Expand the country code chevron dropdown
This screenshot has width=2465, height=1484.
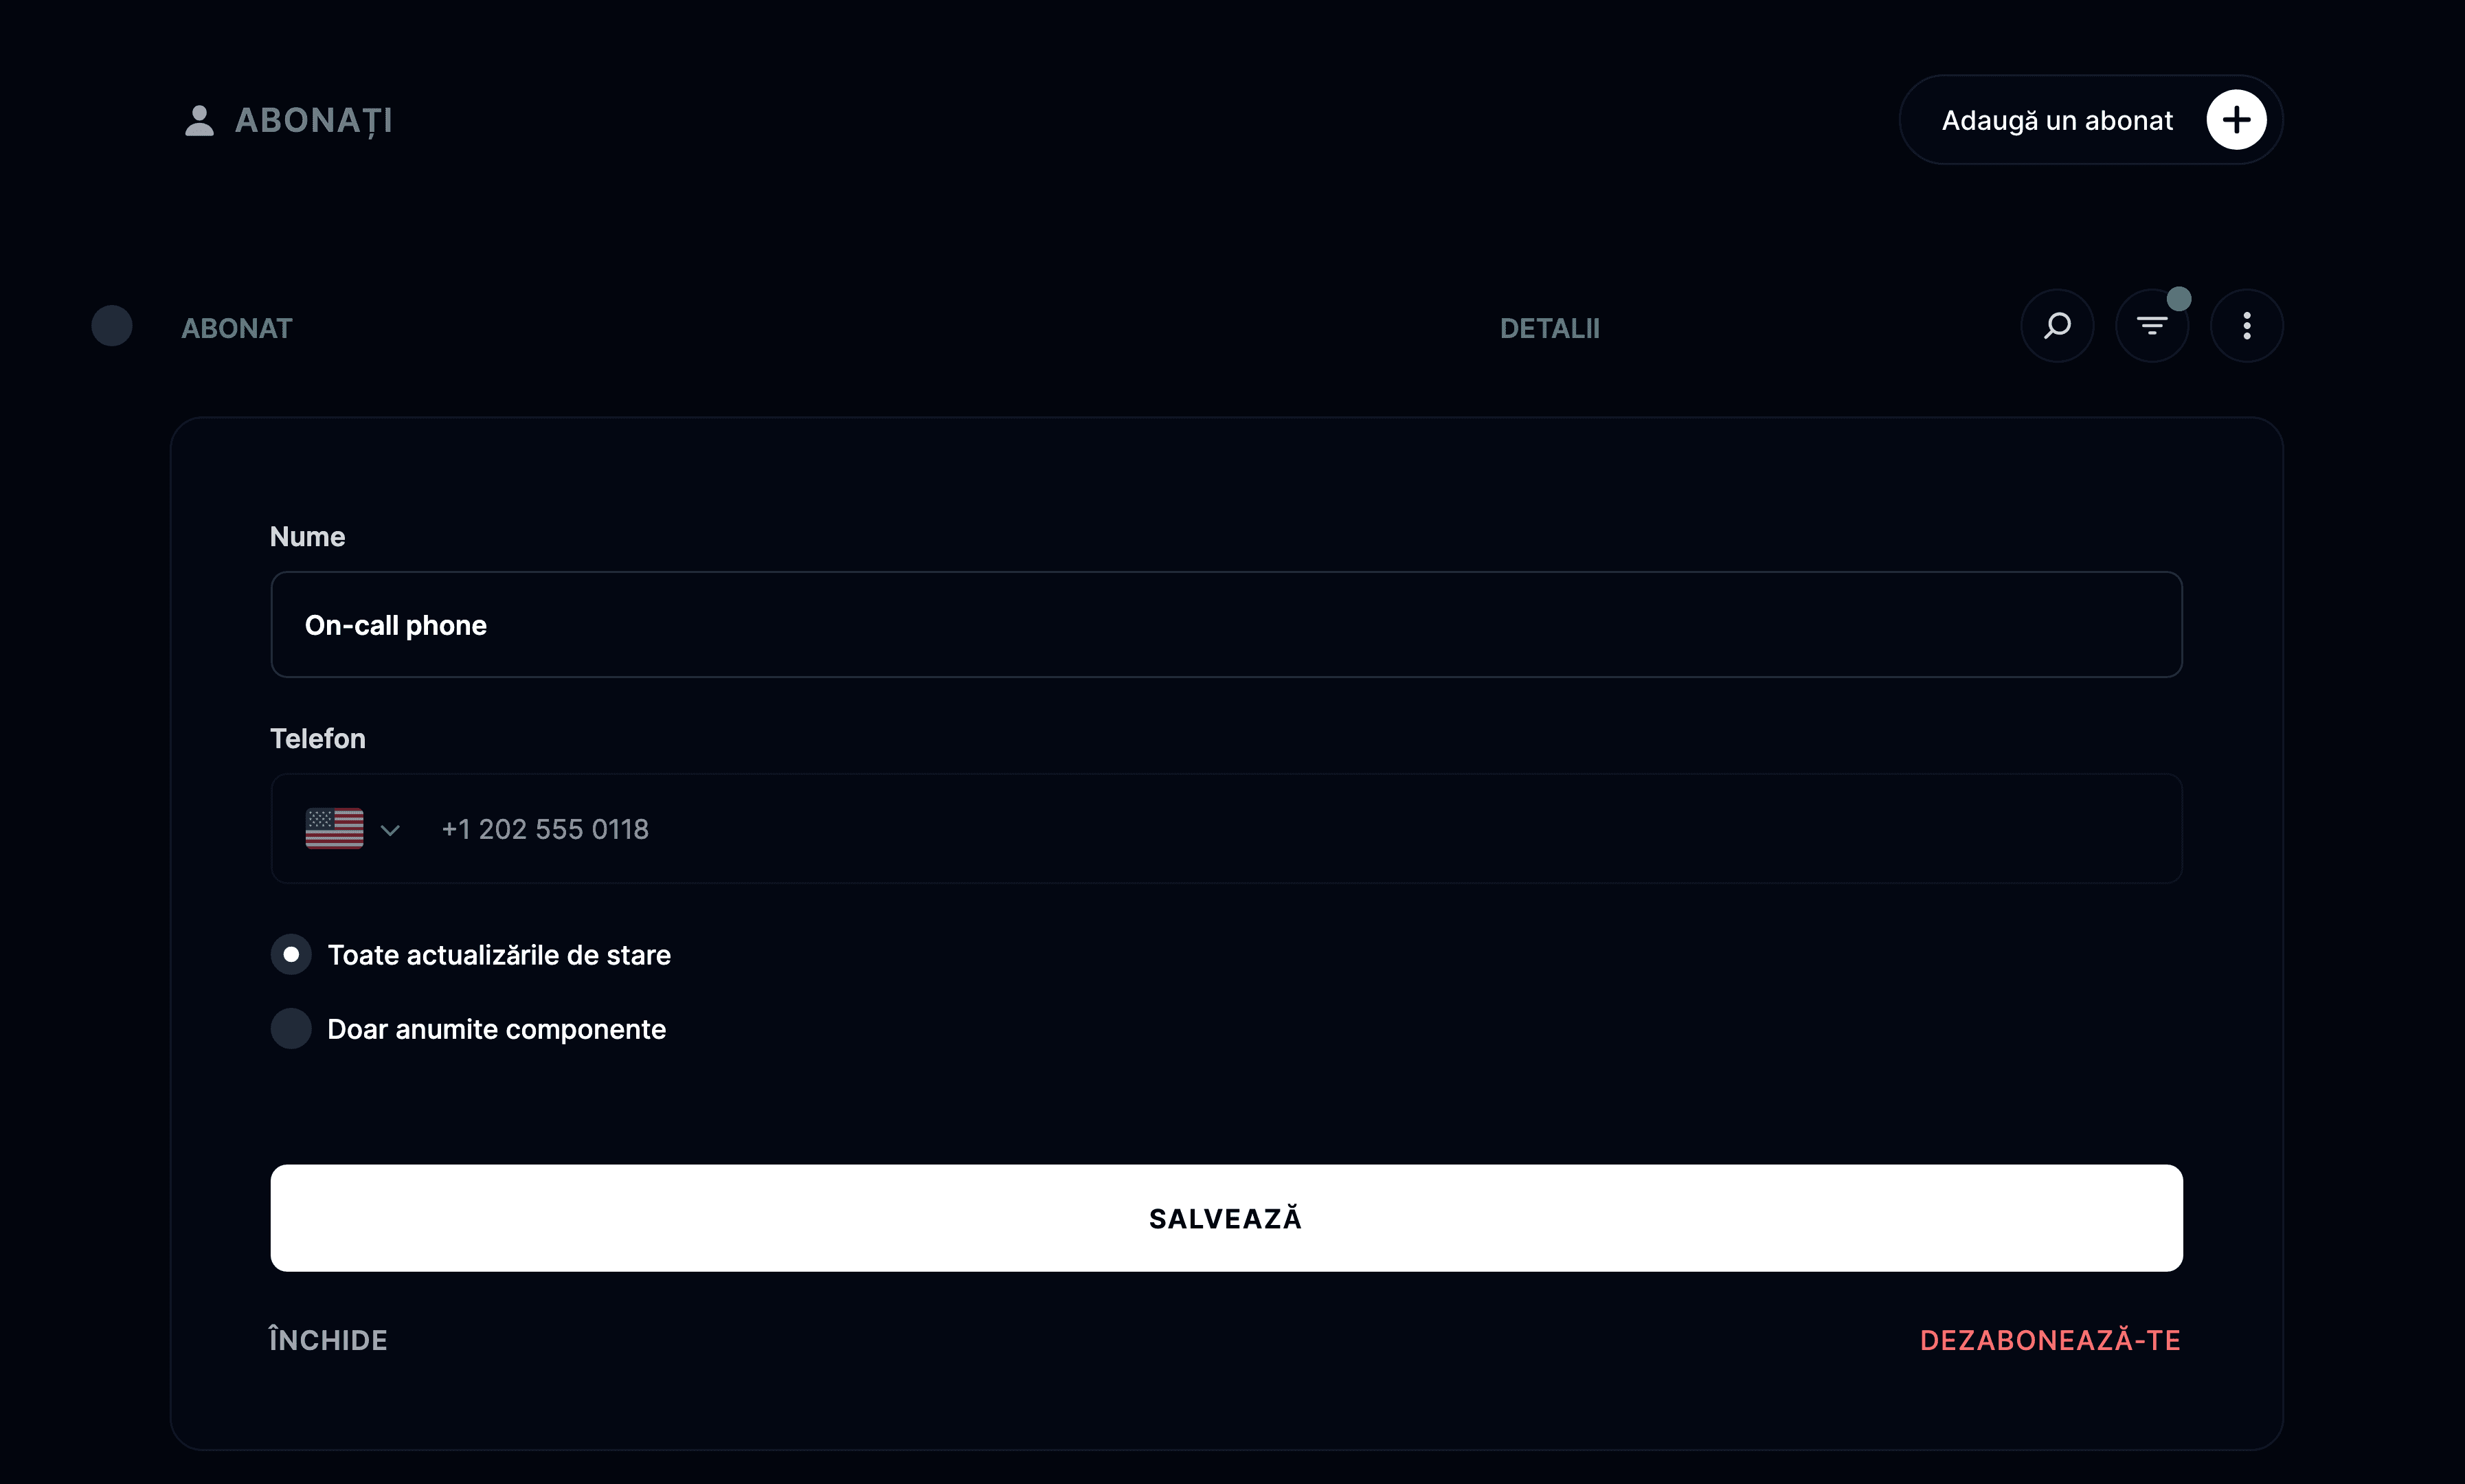tap(390, 830)
